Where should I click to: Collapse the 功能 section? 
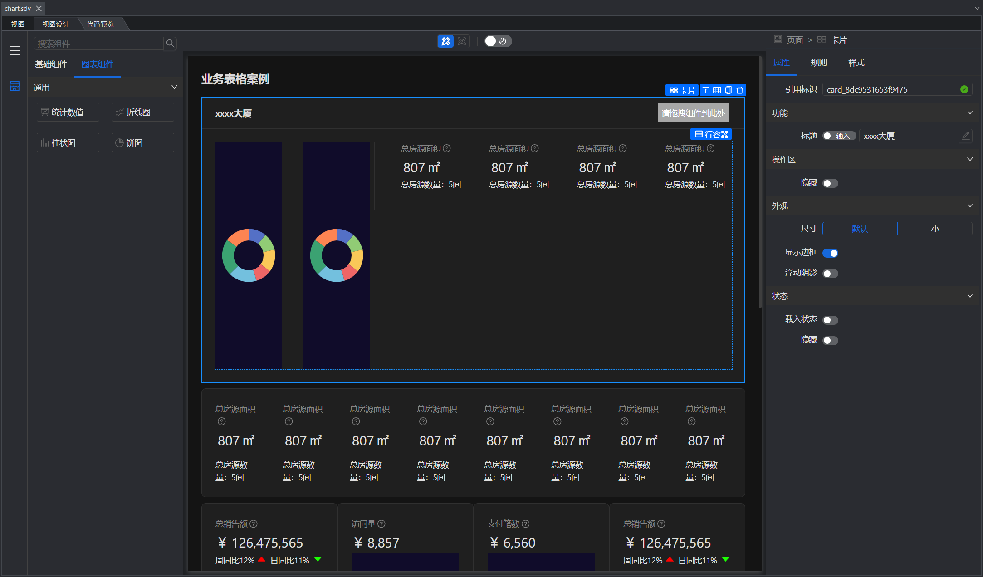pyautogui.click(x=970, y=112)
